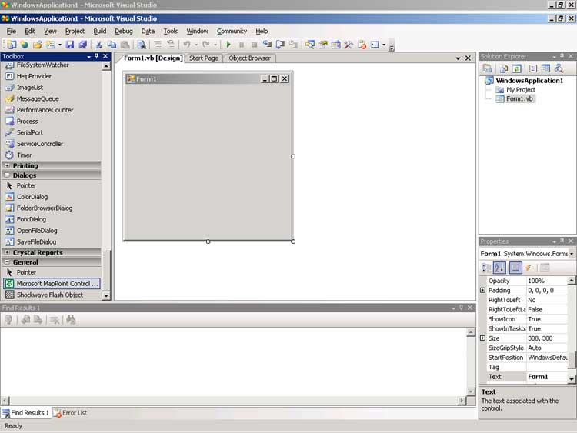Click the Redo arrow icon
Image resolution: width=577 pixels, height=433 pixels.
(x=206, y=45)
